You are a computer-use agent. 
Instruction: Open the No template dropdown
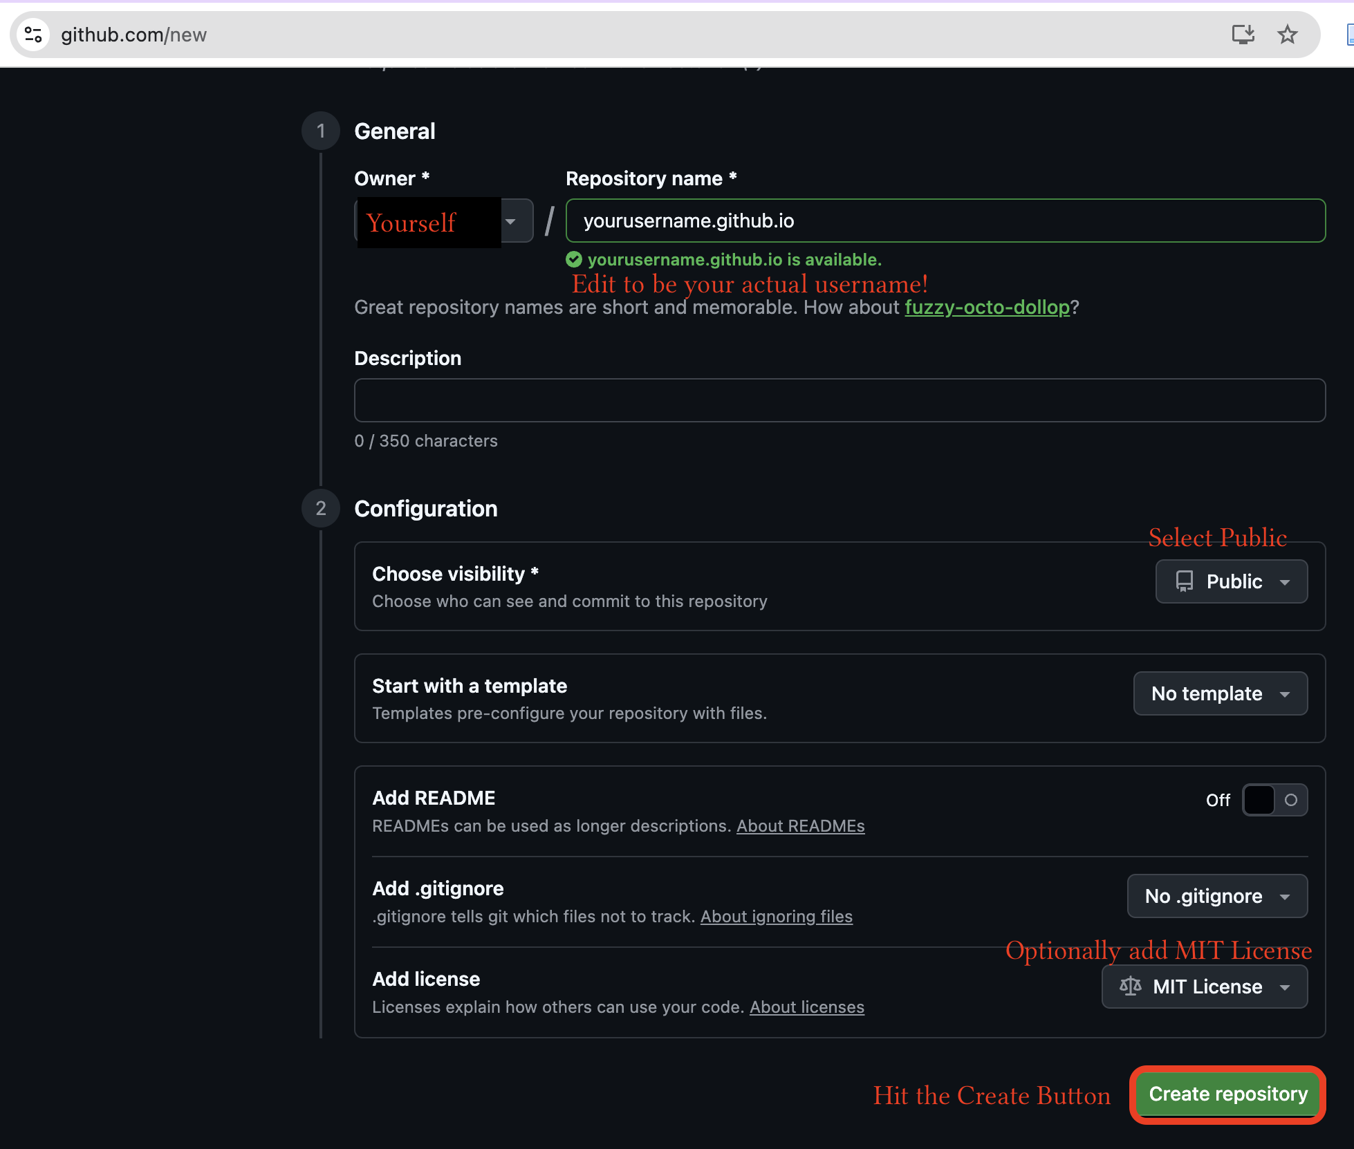(1220, 693)
